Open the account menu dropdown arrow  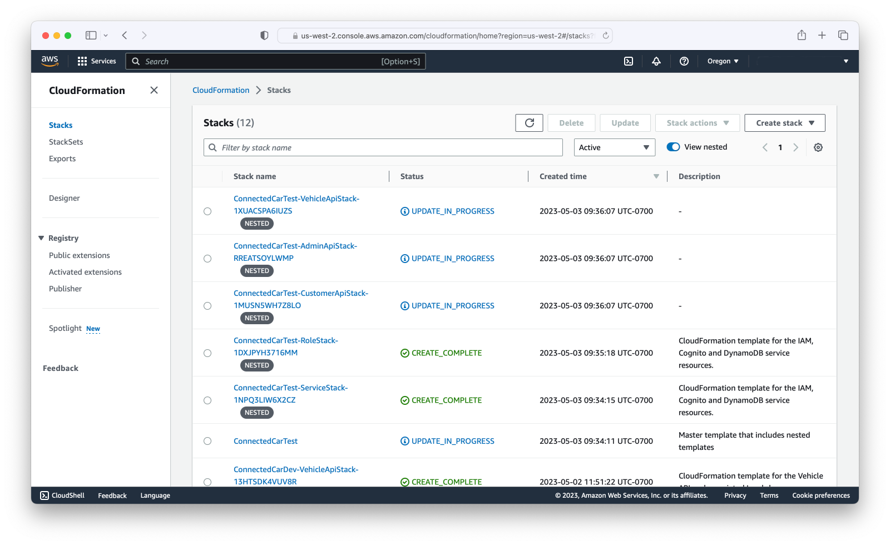point(846,61)
